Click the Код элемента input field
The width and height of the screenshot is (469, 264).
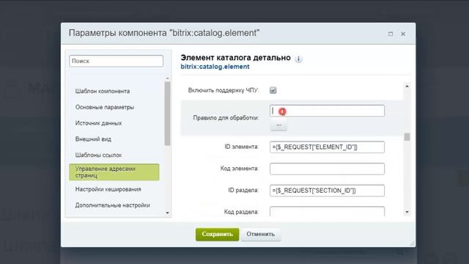tap(327, 169)
